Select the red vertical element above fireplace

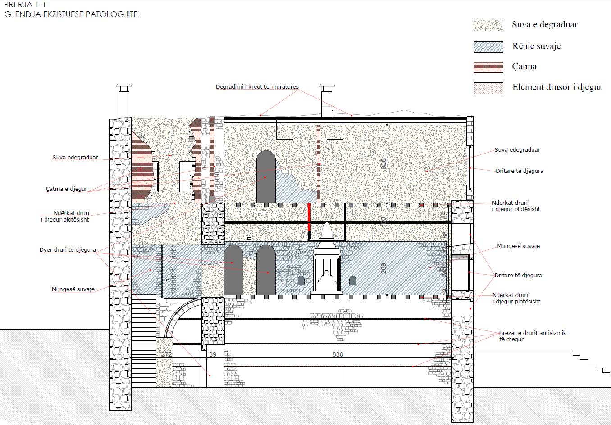[x=309, y=217]
